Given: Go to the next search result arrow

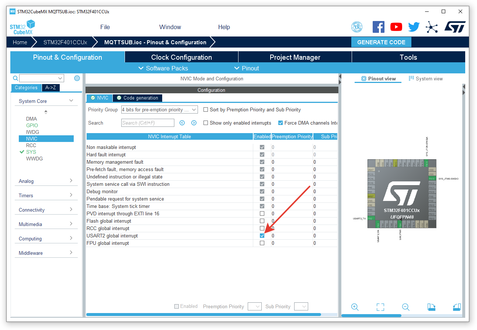Looking at the screenshot, I should pyautogui.click(x=194, y=123).
